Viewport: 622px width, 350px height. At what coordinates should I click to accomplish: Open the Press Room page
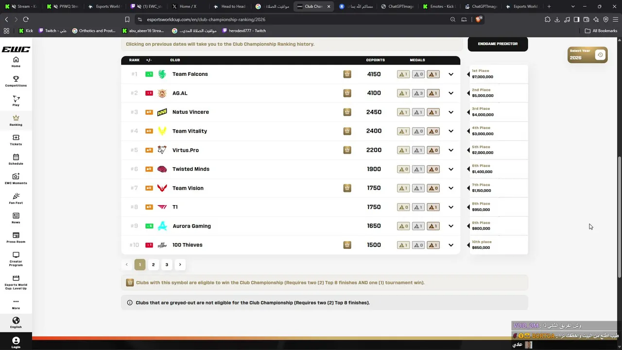16,238
